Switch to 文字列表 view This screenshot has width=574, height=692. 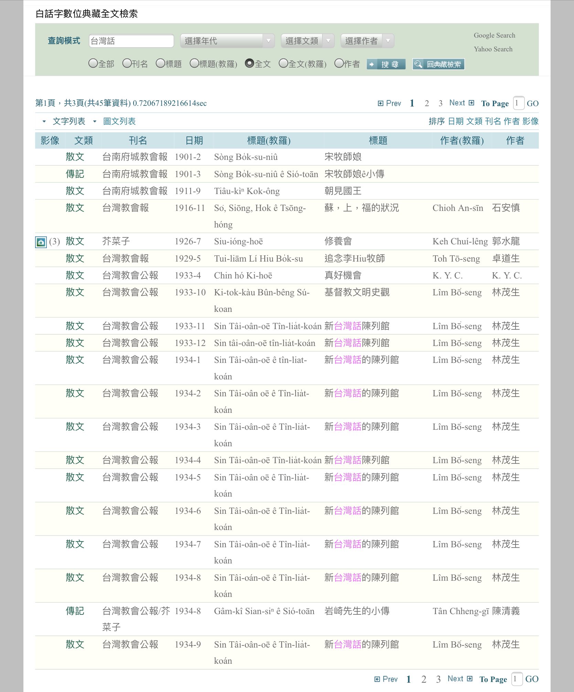tap(69, 121)
